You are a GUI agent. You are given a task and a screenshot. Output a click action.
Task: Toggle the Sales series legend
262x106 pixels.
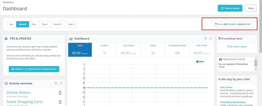(200, 62)
